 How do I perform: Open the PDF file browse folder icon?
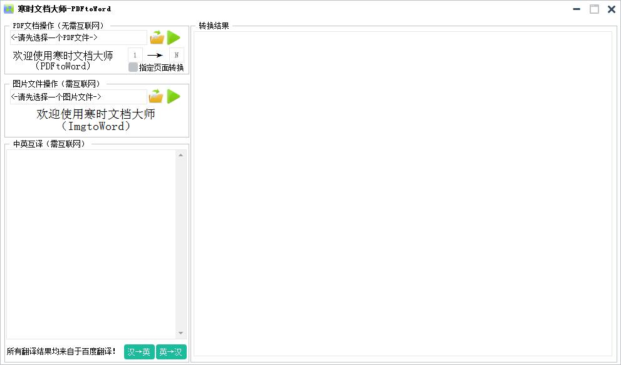click(x=157, y=37)
